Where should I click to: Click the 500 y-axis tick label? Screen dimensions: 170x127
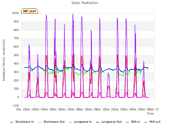(x=16, y=55)
